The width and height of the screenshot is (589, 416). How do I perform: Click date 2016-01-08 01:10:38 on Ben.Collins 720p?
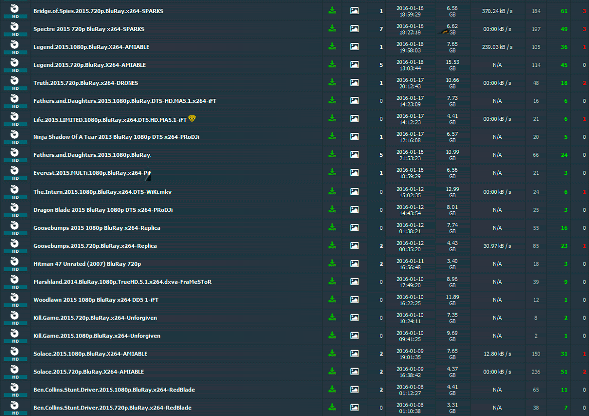point(410,408)
